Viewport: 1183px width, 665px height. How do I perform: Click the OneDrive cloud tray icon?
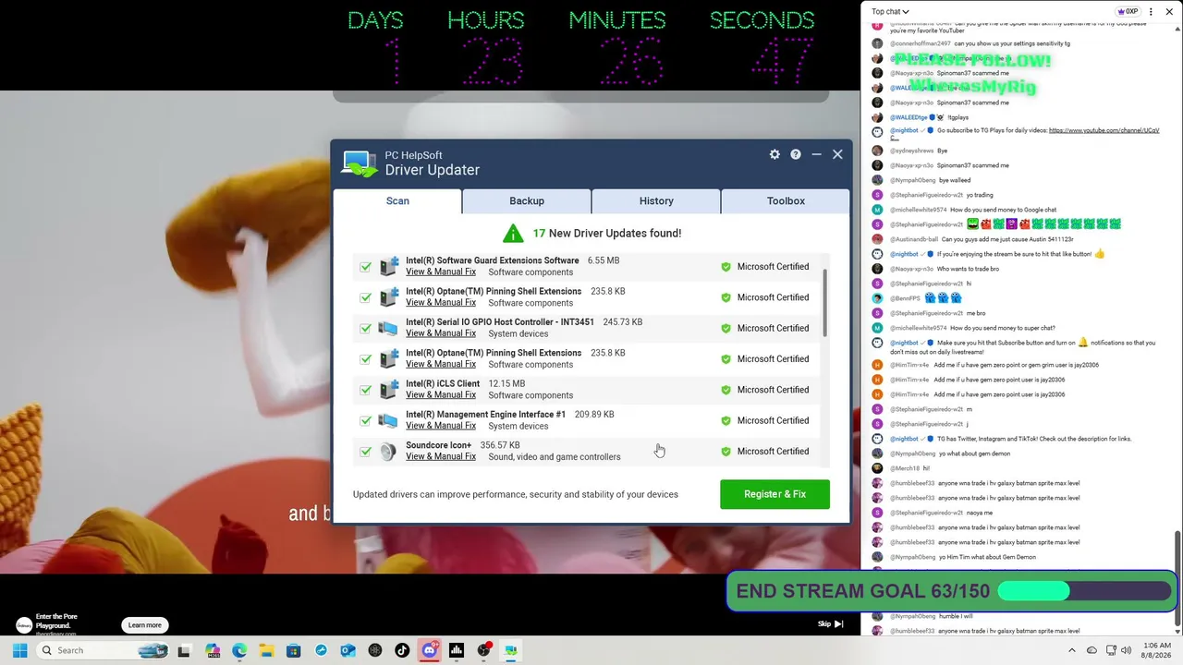[1092, 650]
